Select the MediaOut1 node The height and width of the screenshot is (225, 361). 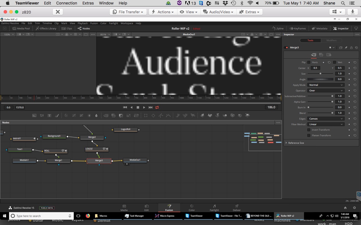click(x=135, y=160)
